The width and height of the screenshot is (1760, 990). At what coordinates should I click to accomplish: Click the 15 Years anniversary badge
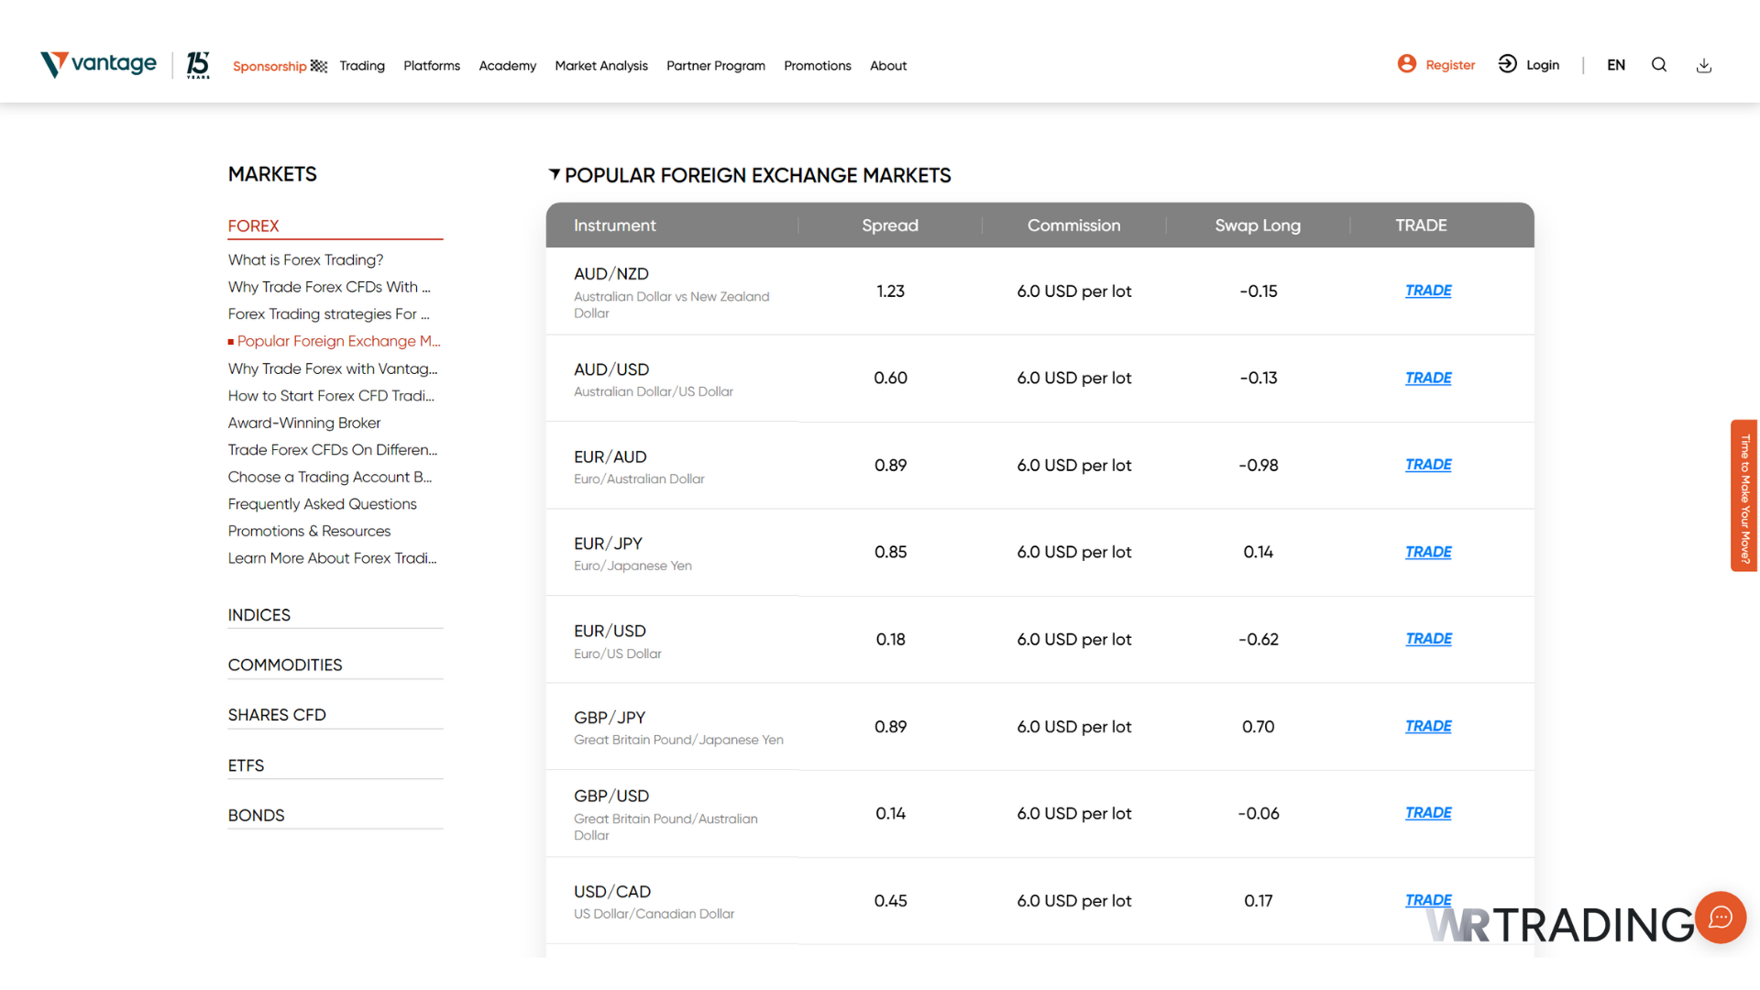[x=198, y=65]
